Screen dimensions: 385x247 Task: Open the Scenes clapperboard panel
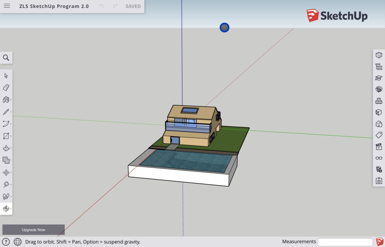tap(379, 147)
